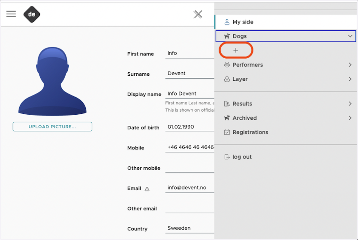Click the people icon beside Performers
This screenshot has height=240, width=358.
(227, 65)
